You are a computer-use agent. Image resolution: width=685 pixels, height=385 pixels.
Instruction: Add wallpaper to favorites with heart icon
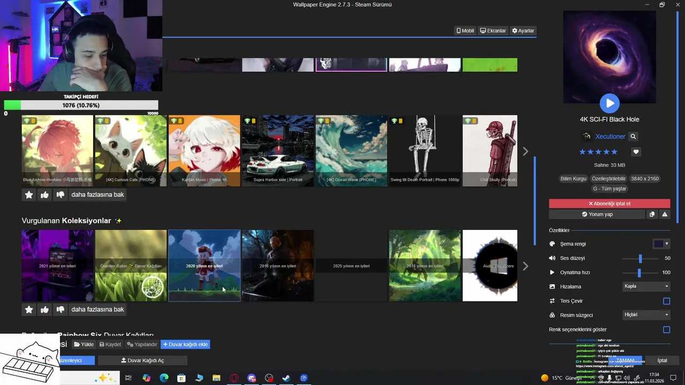(x=636, y=152)
